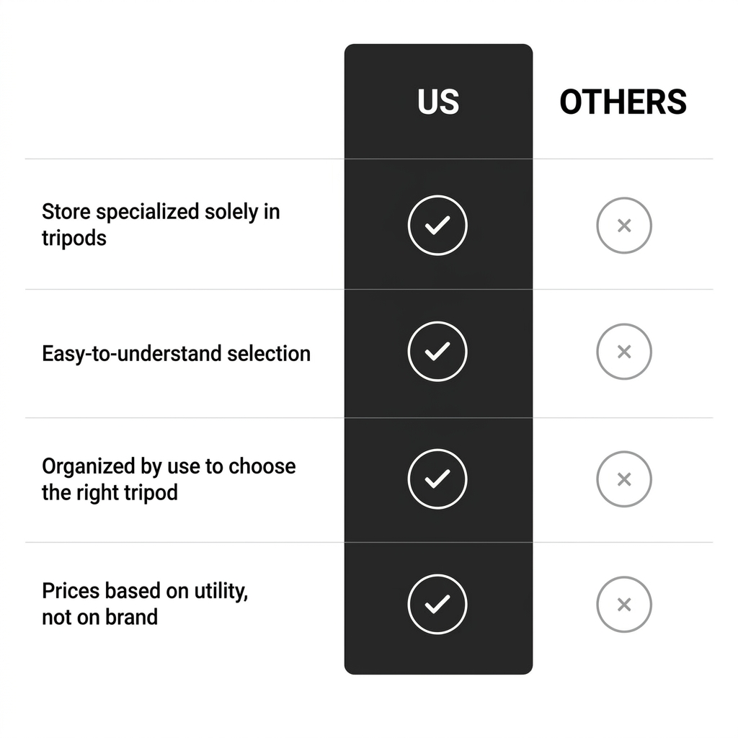The image size is (738, 738).
Task: Select the US column header
Action: (438, 102)
